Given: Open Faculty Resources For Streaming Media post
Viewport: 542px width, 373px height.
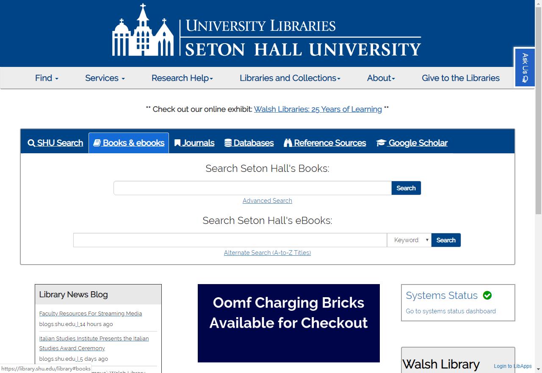Looking at the screenshot, I should (91, 314).
